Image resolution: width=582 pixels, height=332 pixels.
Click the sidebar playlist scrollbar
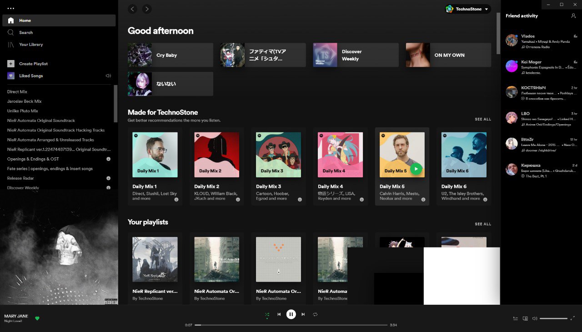click(115, 104)
